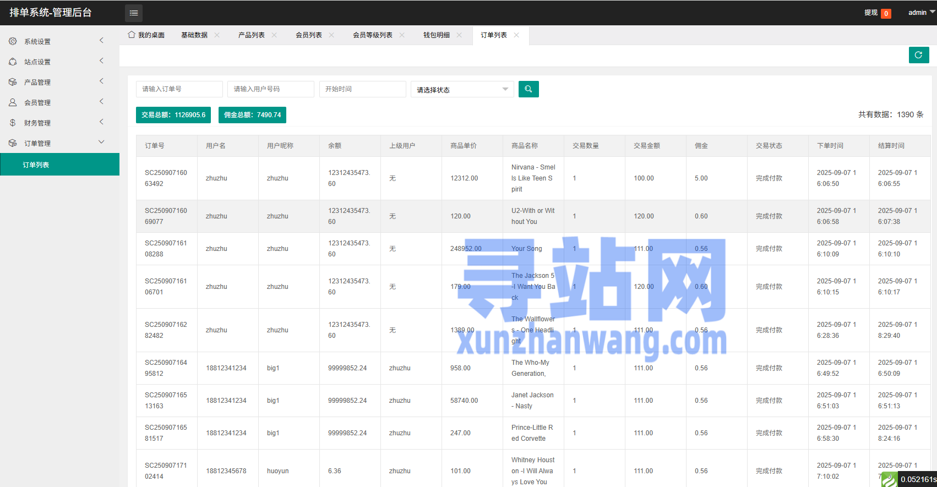
Task: Open the 请选择状态 status dropdown
Action: [x=462, y=90]
